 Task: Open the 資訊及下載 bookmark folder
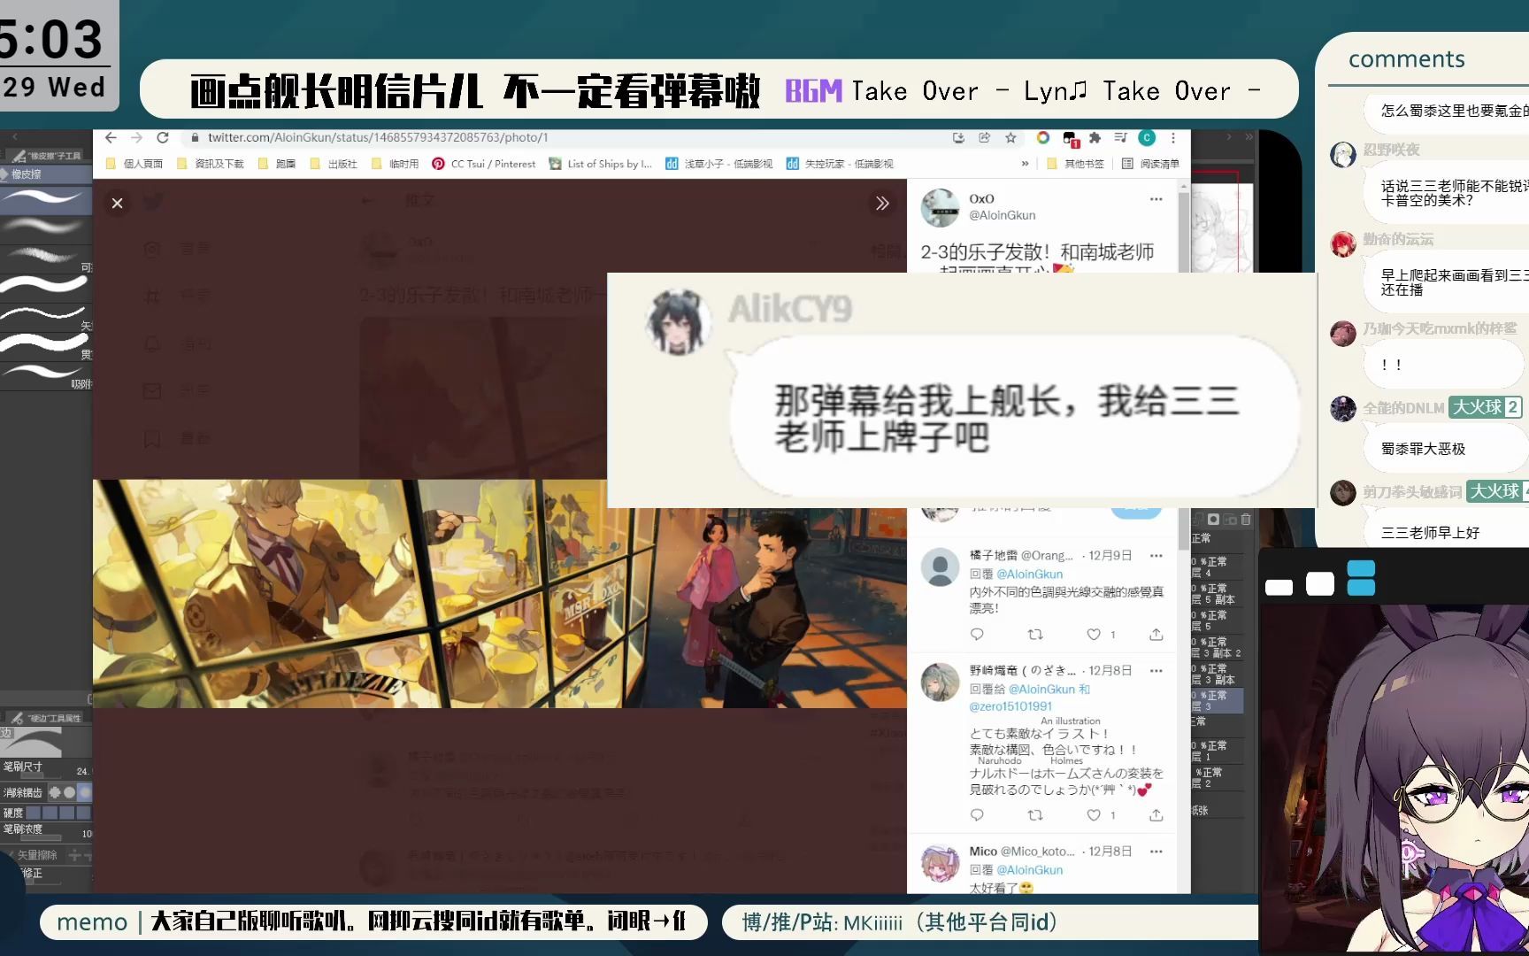pos(210,164)
